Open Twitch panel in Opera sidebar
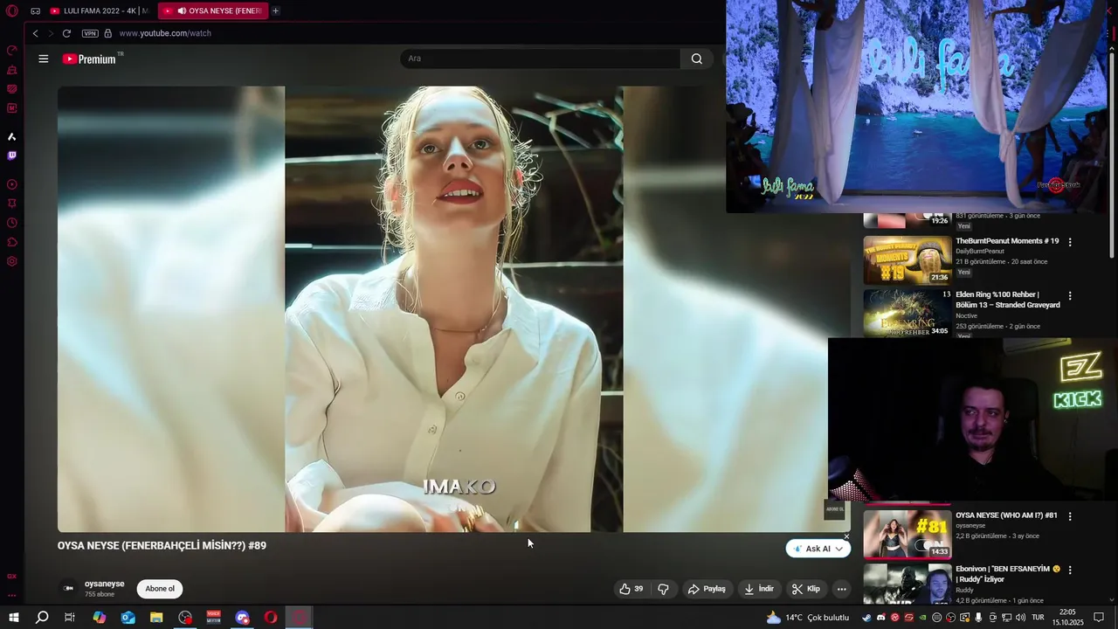 (12, 156)
